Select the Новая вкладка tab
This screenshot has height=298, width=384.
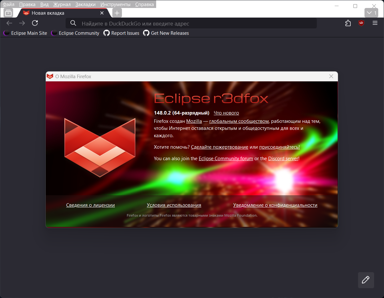64,13
